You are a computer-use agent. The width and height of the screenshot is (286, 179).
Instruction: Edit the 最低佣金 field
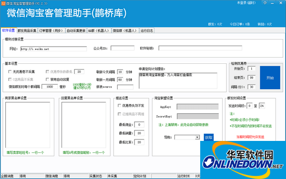[139, 125]
